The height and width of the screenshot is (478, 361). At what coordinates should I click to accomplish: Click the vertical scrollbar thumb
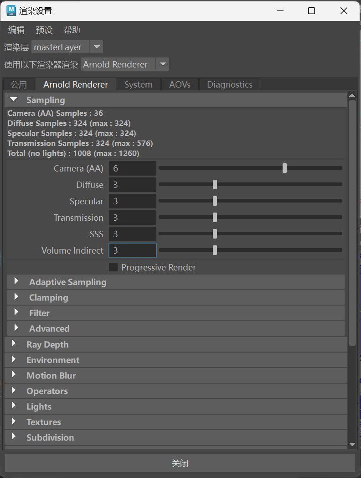click(352, 223)
